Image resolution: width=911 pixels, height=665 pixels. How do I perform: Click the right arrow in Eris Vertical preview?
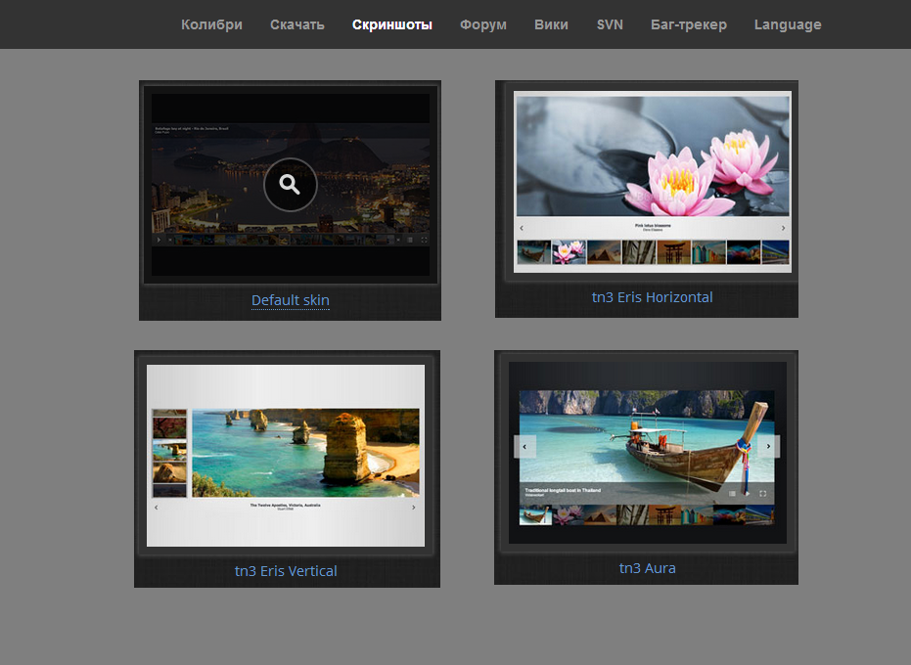click(x=413, y=508)
